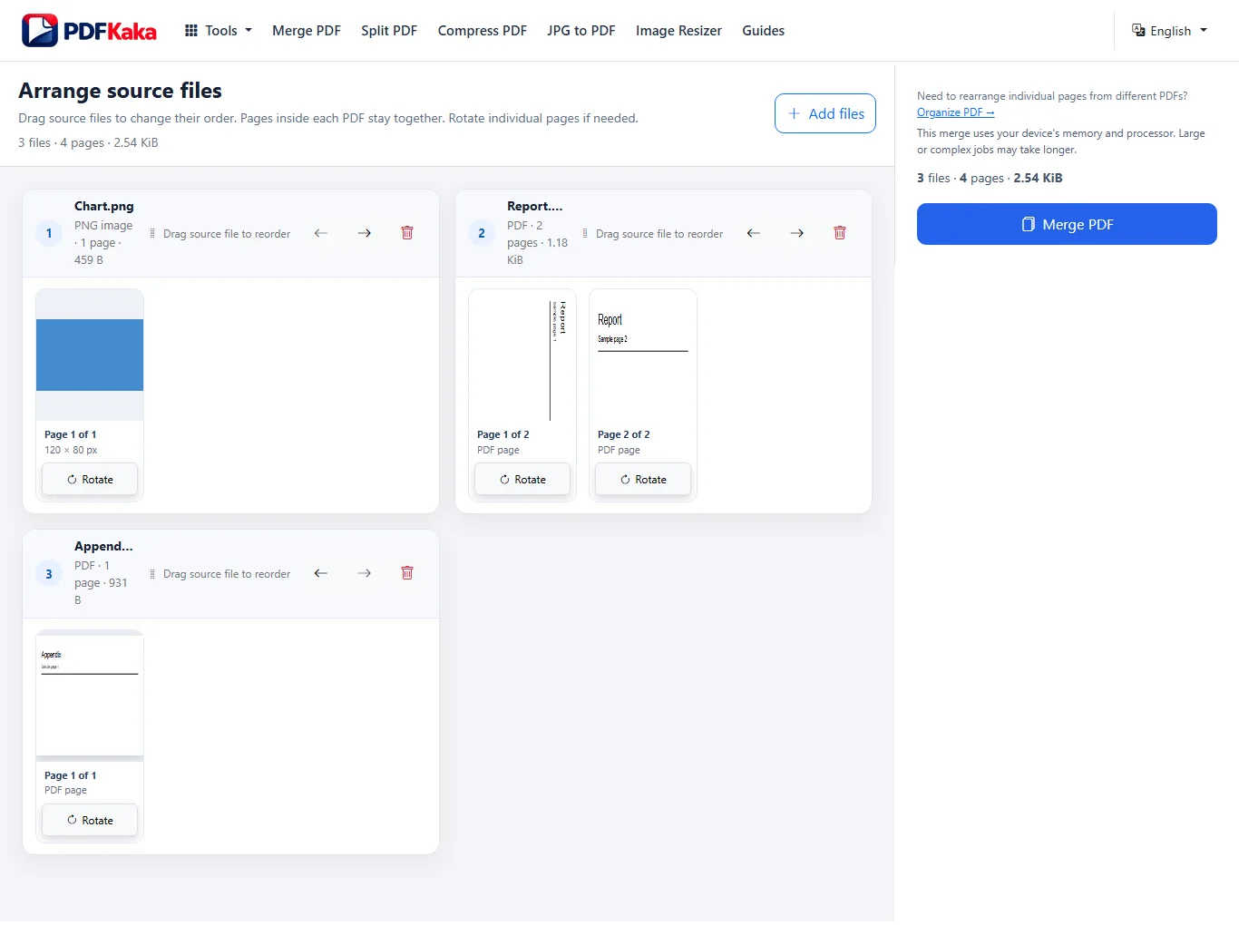Click file number 1 badge
The height and width of the screenshot is (925, 1239).
[x=49, y=233]
